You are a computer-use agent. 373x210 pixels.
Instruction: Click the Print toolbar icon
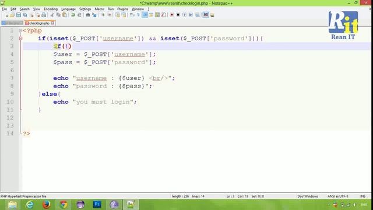click(44, 15)
